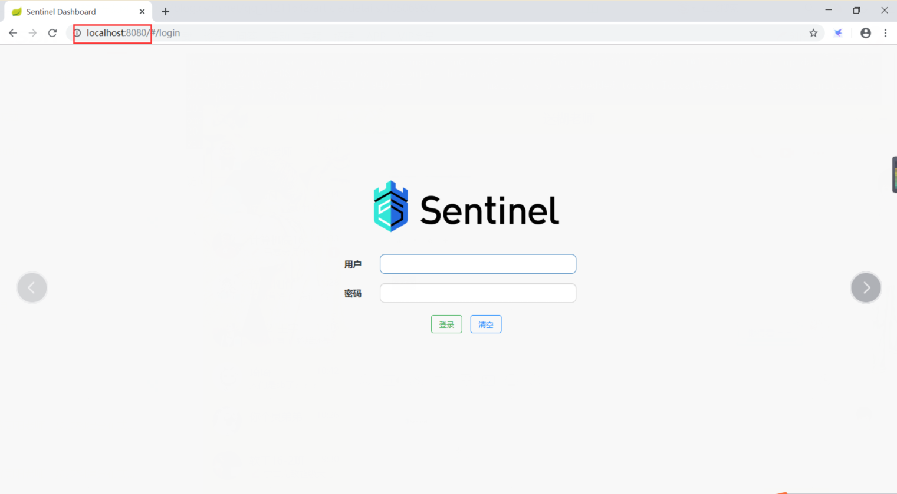Go to the previous slide arrow

click(x=32, y=288)
